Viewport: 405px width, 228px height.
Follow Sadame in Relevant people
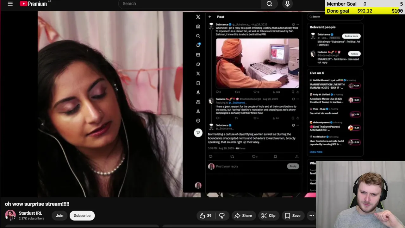354,54
